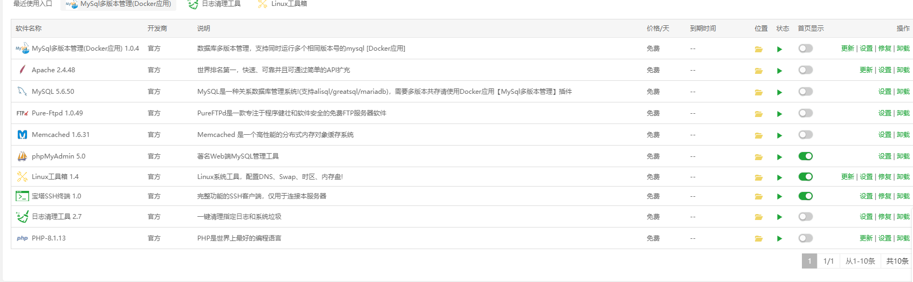The width and height of the screenshot is (913, 282).
Task: Enable homepage display for MySql多版本管理
Action: tap(806, 49)
